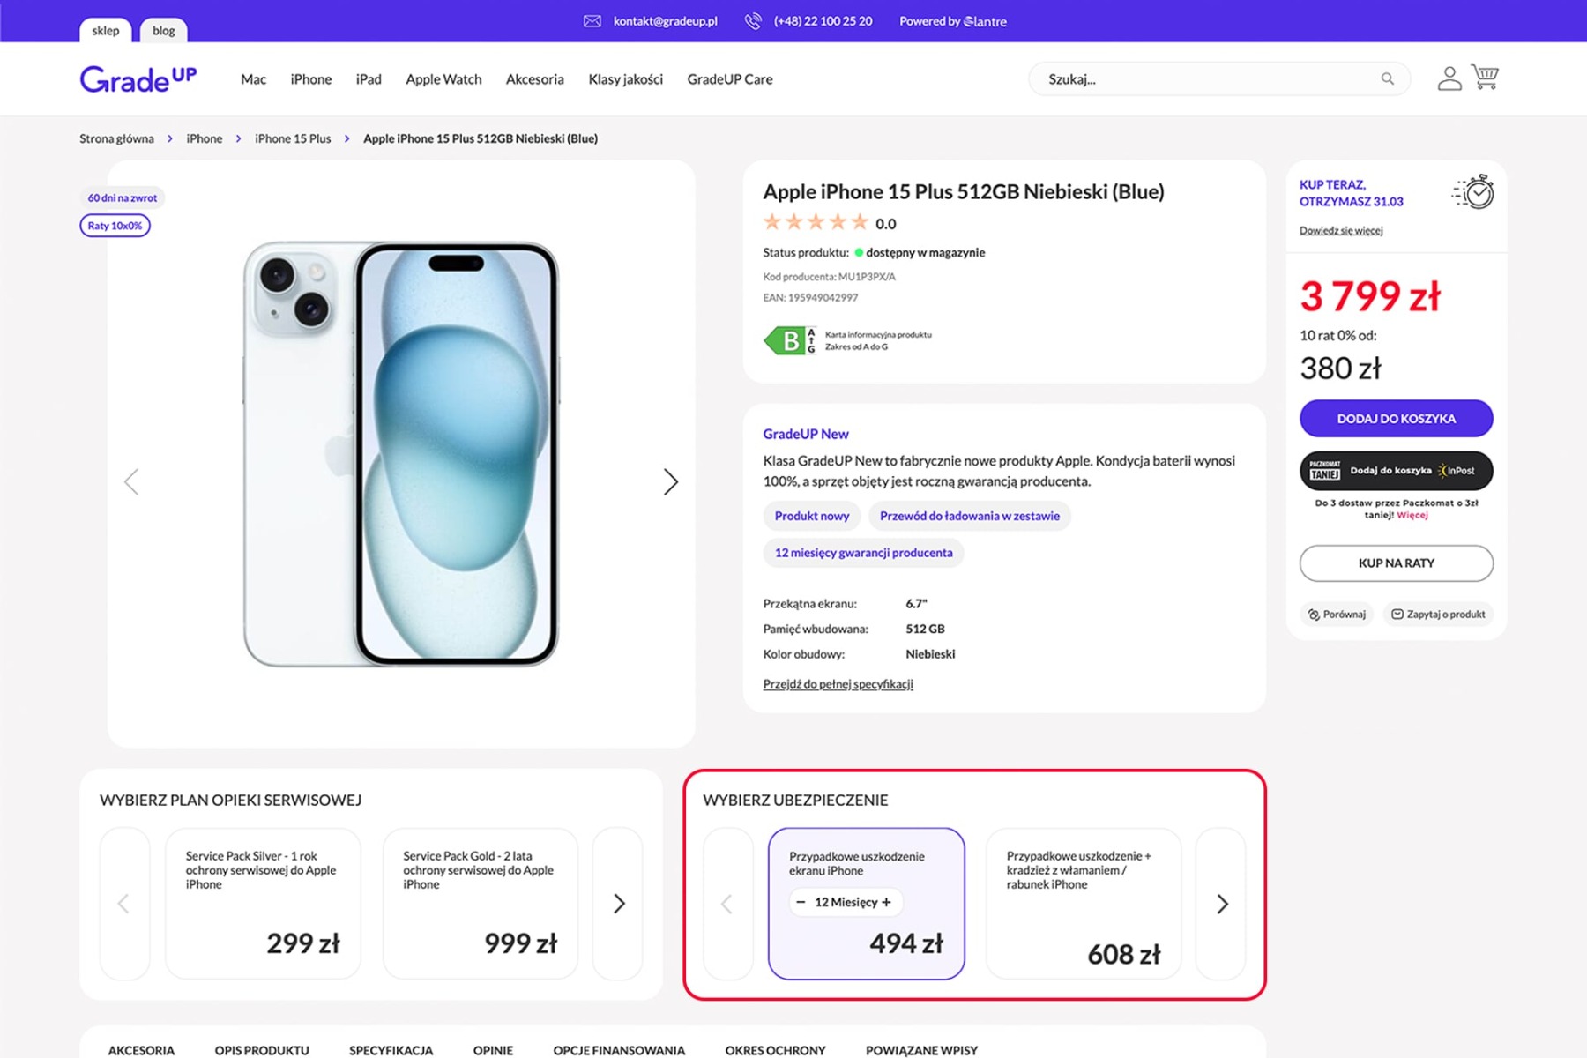Click the user account icon
The height and width of the screenshot is (1058, 1587).
[x=1449, y=78]
